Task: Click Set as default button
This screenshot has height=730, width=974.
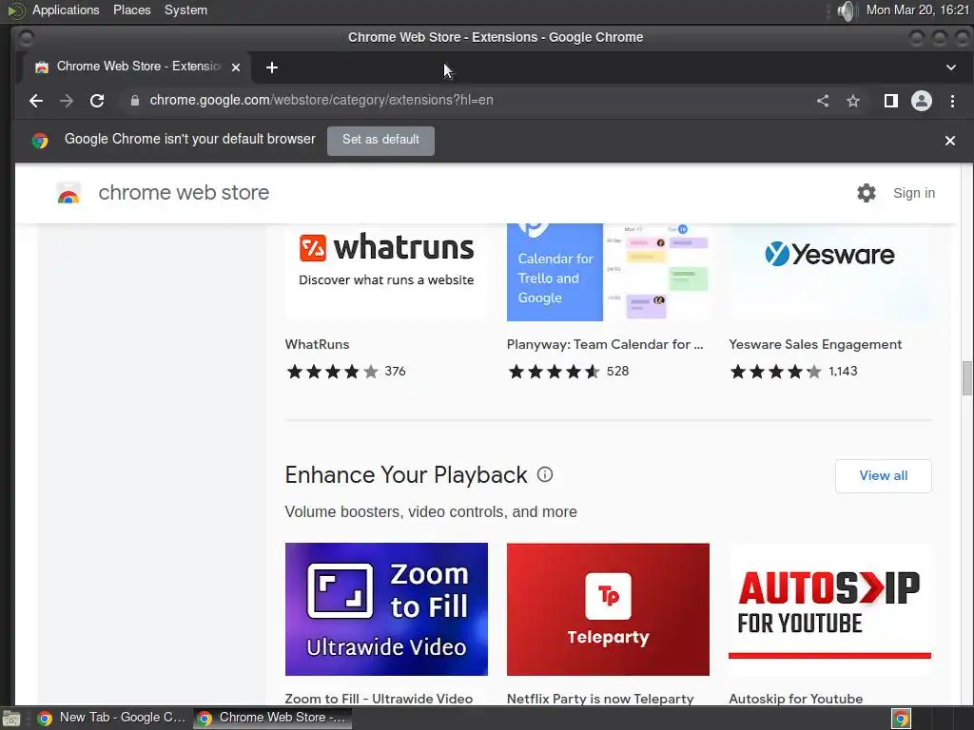Action: [380, 141]
